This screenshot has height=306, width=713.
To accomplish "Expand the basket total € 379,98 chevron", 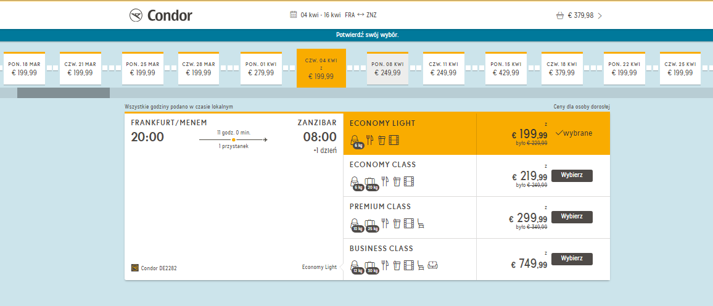I will 600,16.
